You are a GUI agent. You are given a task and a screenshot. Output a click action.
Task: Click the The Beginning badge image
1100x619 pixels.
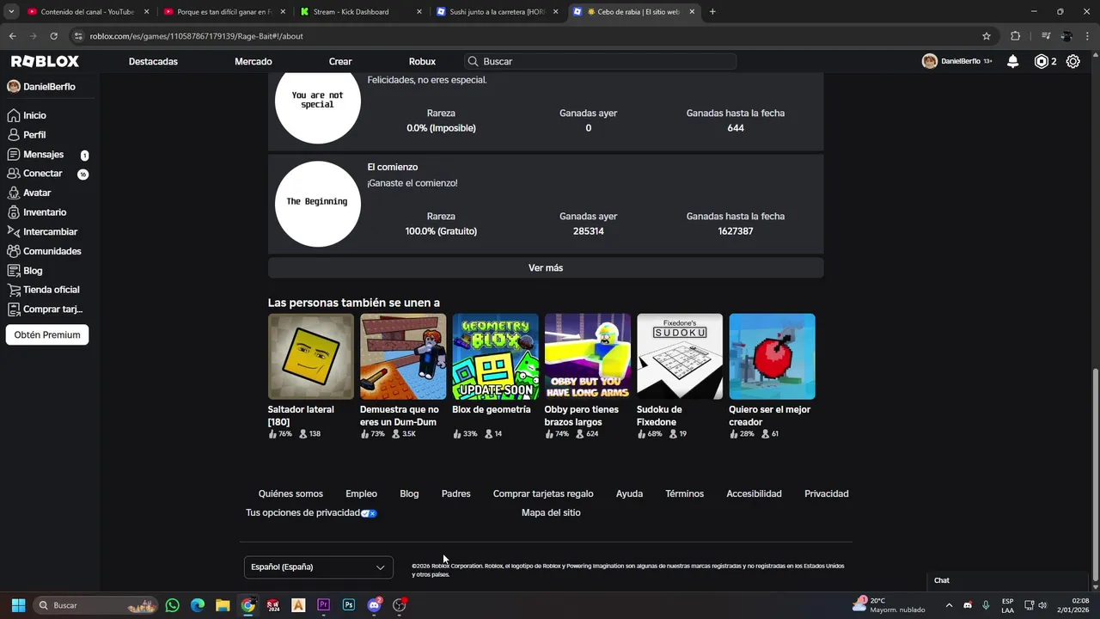(x=317, y=203)
